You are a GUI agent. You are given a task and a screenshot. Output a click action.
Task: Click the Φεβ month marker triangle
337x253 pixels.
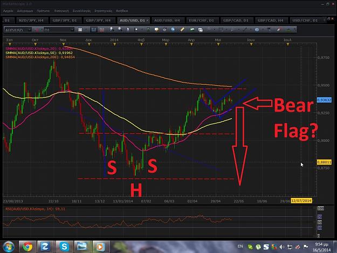click(x=141, y=44)
